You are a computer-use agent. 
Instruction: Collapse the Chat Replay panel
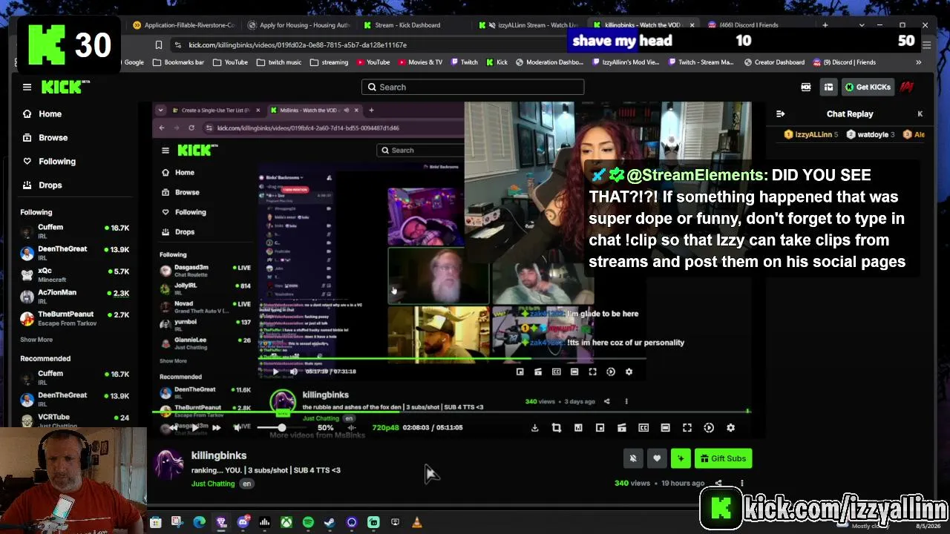(780, 113)
